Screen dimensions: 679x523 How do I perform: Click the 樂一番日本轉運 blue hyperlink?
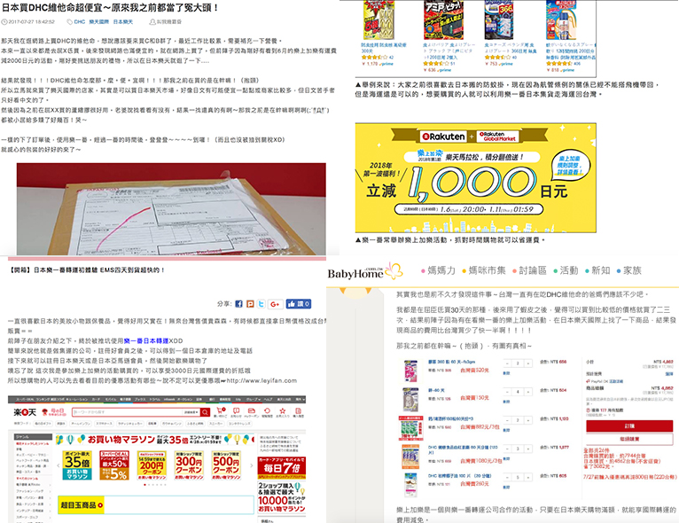click(146, 340)
